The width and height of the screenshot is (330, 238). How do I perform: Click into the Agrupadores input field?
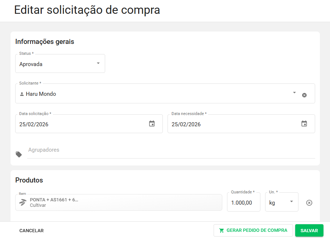pos(170,150)
